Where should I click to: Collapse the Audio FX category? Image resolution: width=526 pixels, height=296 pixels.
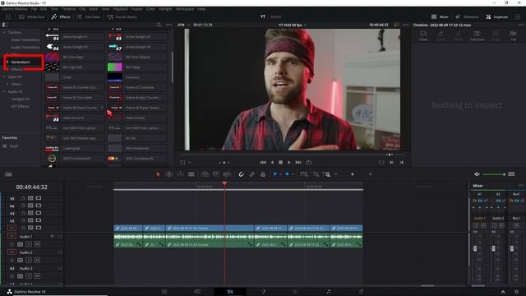(x=4, y=91)
